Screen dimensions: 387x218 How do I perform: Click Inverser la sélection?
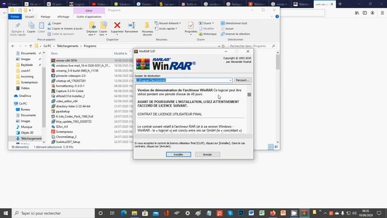pyautogui.click(x=235, y=34)
